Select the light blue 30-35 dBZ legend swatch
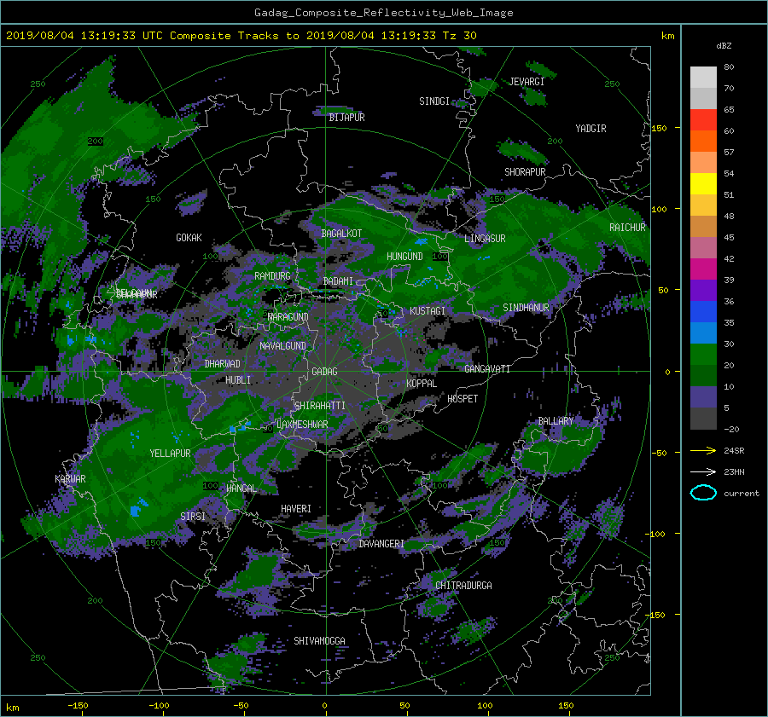This screenshot has width=768, height=717. pyautogui.click(x=703, y=332)
